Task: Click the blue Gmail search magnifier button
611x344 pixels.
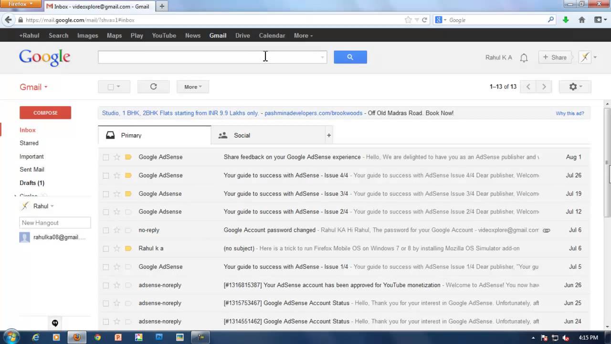Action: coord(350,57)
